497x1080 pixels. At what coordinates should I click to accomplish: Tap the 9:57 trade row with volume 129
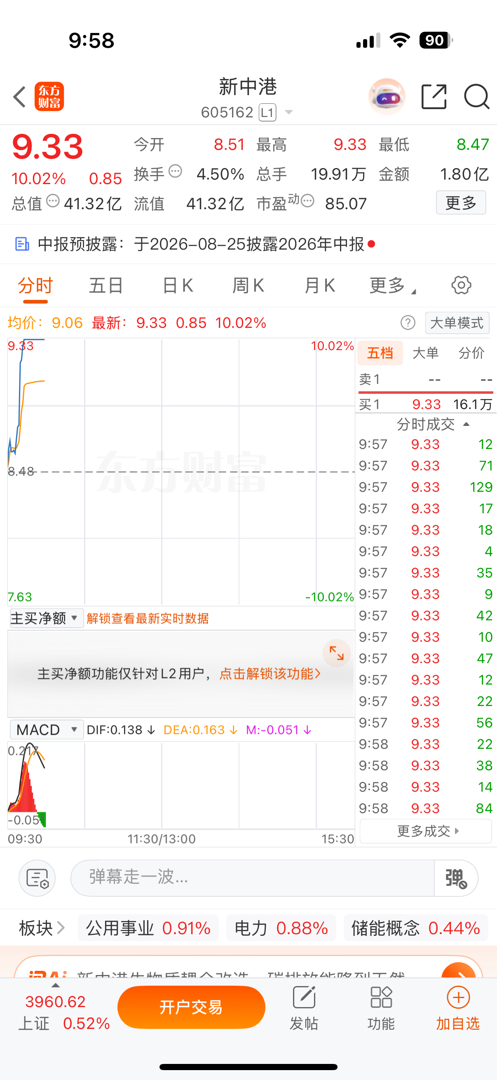click(x=426, y=487)
